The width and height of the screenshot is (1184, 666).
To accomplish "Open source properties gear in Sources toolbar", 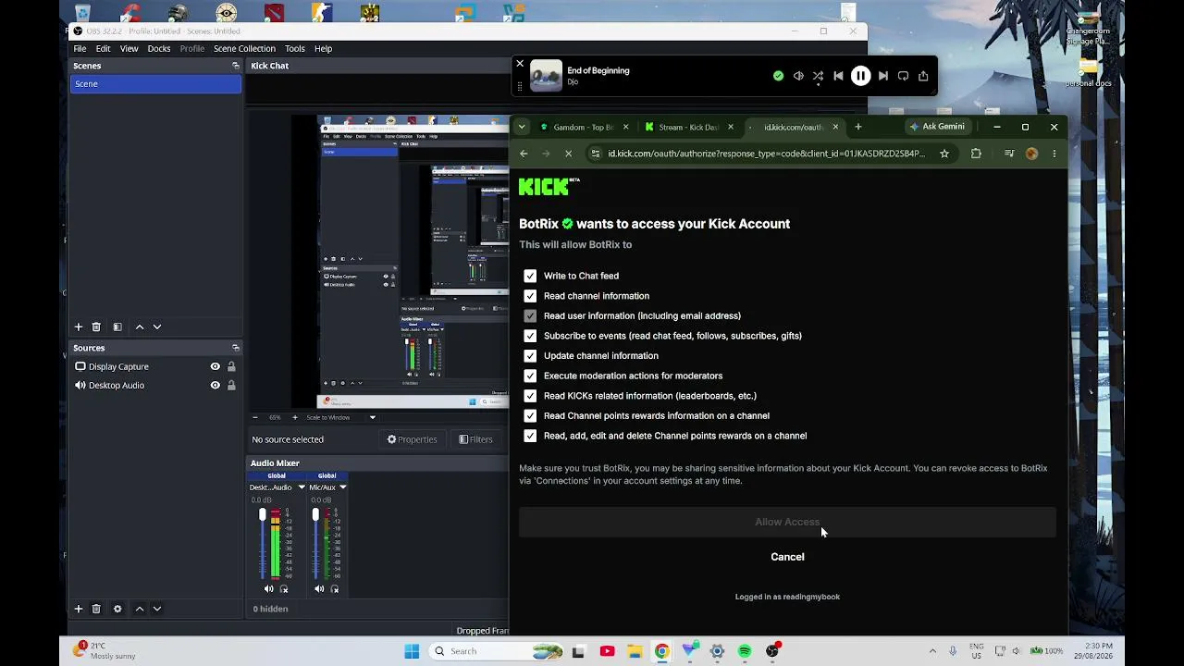I will [x=117, y=609].
